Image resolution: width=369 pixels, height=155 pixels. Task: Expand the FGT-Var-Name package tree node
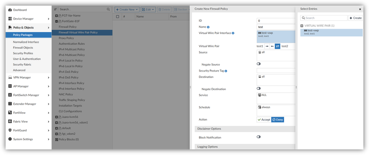pos(57,15)
